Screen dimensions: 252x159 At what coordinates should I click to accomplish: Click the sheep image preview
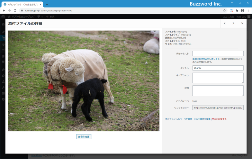tap(84, 81)
